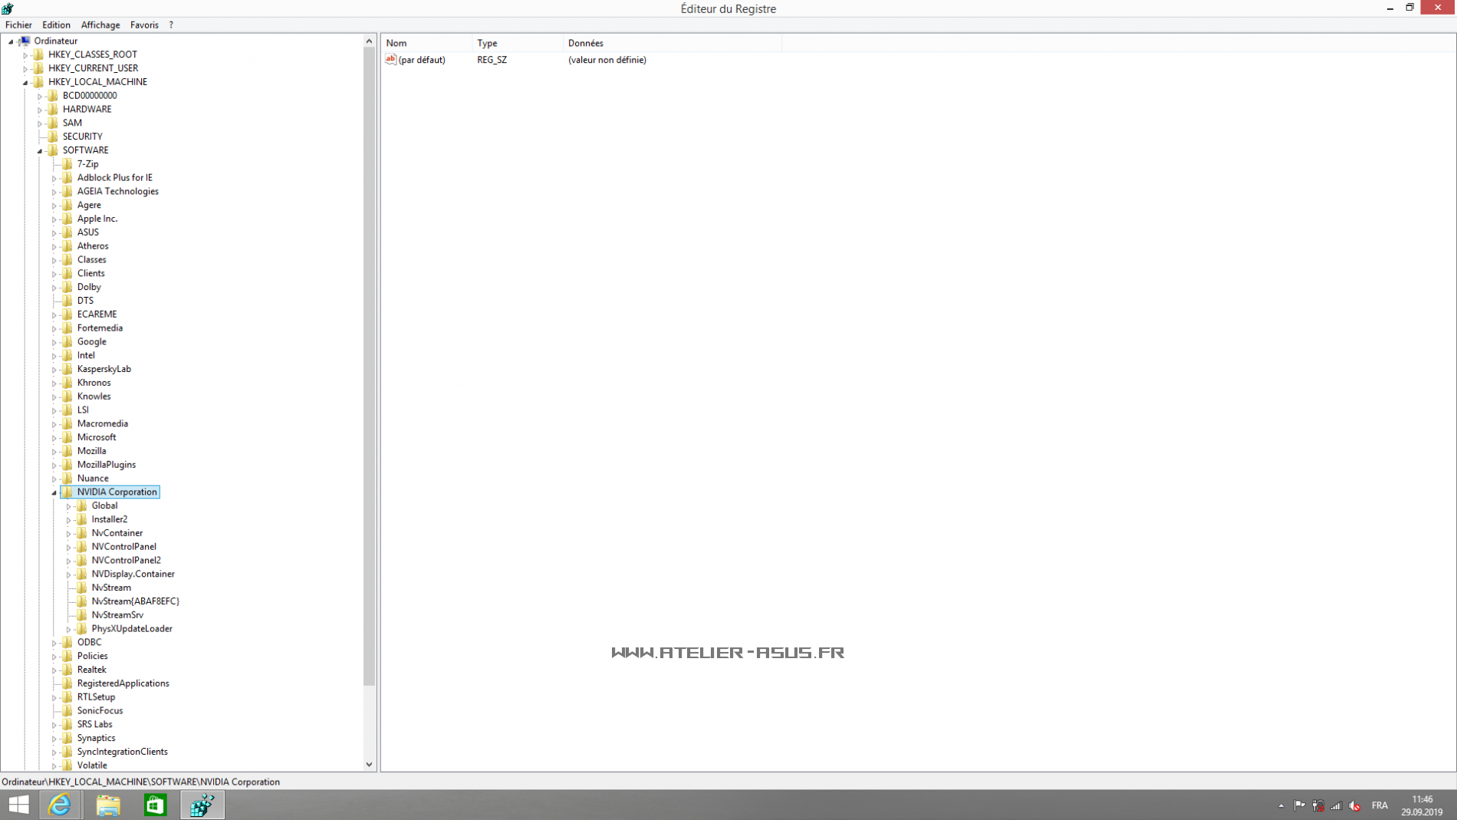Open the Favoris menu
Viewport: 1457px width, 820px height.
[144, 25]
